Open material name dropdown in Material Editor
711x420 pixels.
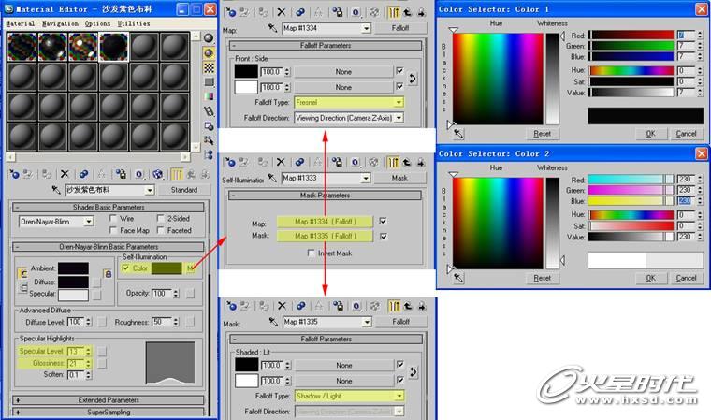click(x=150, y=190)
